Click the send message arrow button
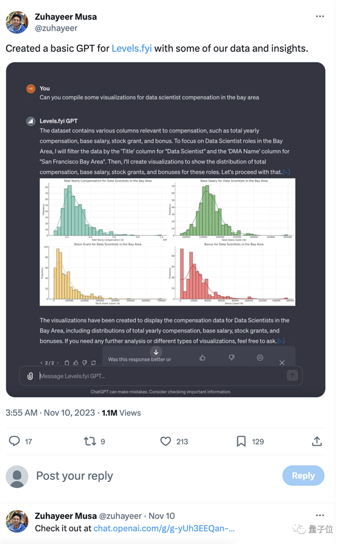The image size is (344, 544). 292,376
